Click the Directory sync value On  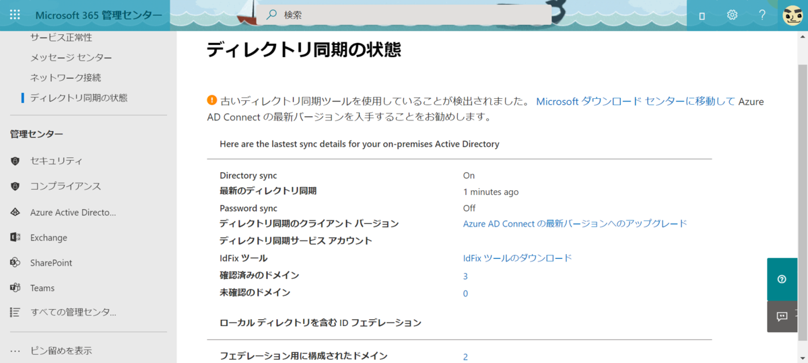pyautogui.click(x=469, y=175)
